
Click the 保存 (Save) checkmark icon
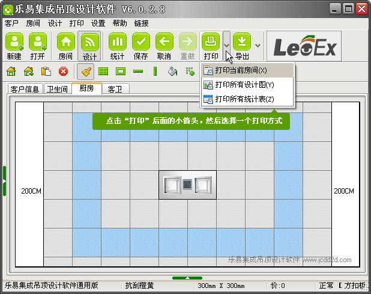pos(140,46)
